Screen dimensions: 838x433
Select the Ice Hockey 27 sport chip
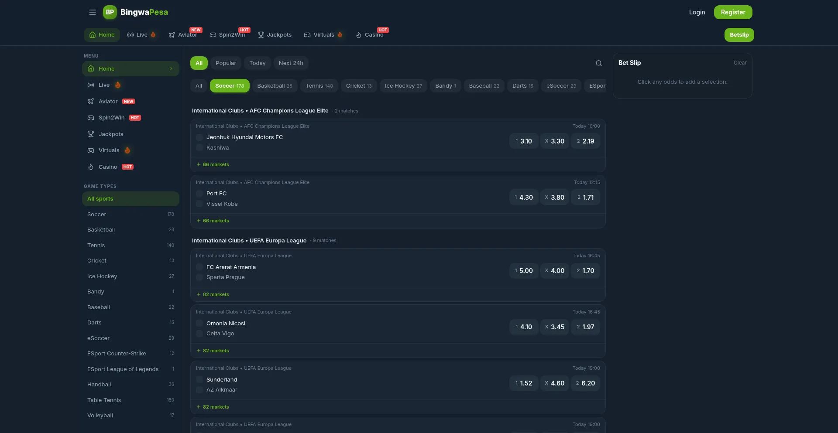pyautogui.click(x=404, y=86)
